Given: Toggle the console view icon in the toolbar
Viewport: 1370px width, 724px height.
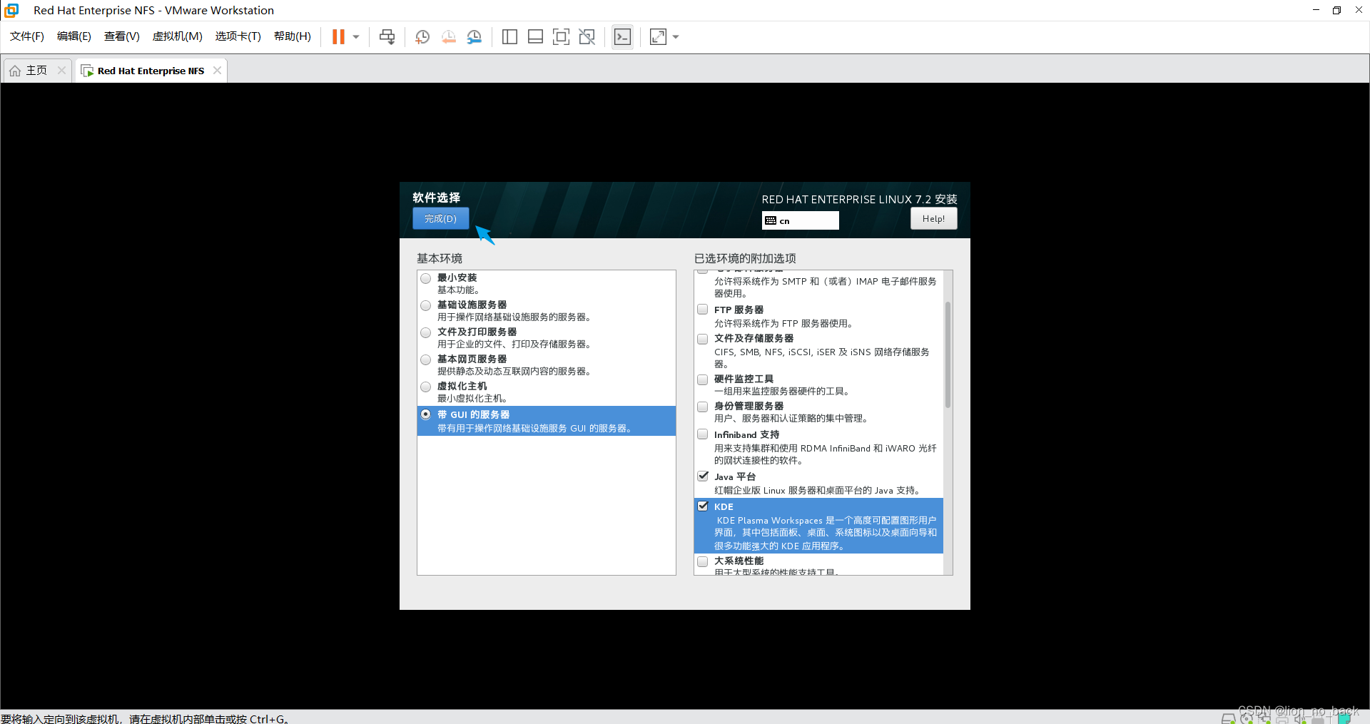Looking at the screenshot, I should 622,36.
